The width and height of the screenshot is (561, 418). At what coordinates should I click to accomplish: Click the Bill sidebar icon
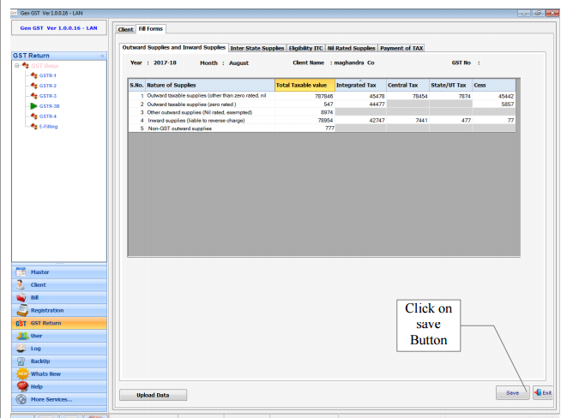[x=21, y=297]
